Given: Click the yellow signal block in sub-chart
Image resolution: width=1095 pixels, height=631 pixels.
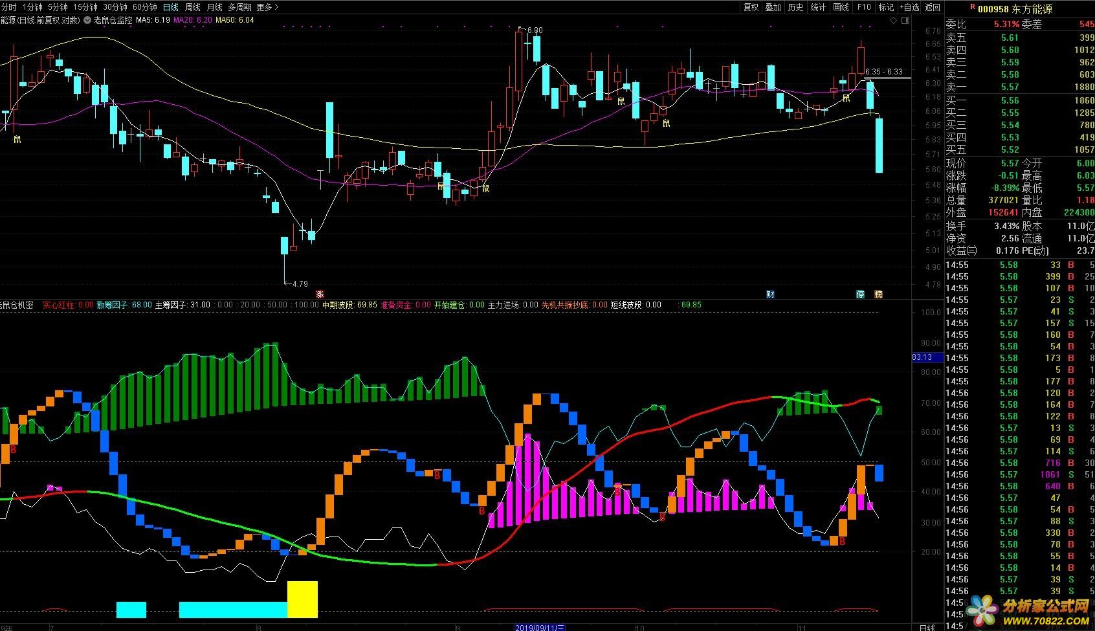Looking at the screenshot, I should (x=302, y=599).
